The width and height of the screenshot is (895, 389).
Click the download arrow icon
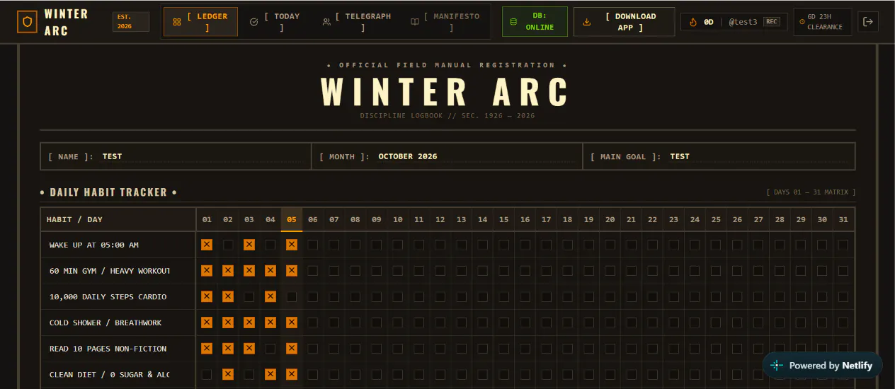coord(586,22)
